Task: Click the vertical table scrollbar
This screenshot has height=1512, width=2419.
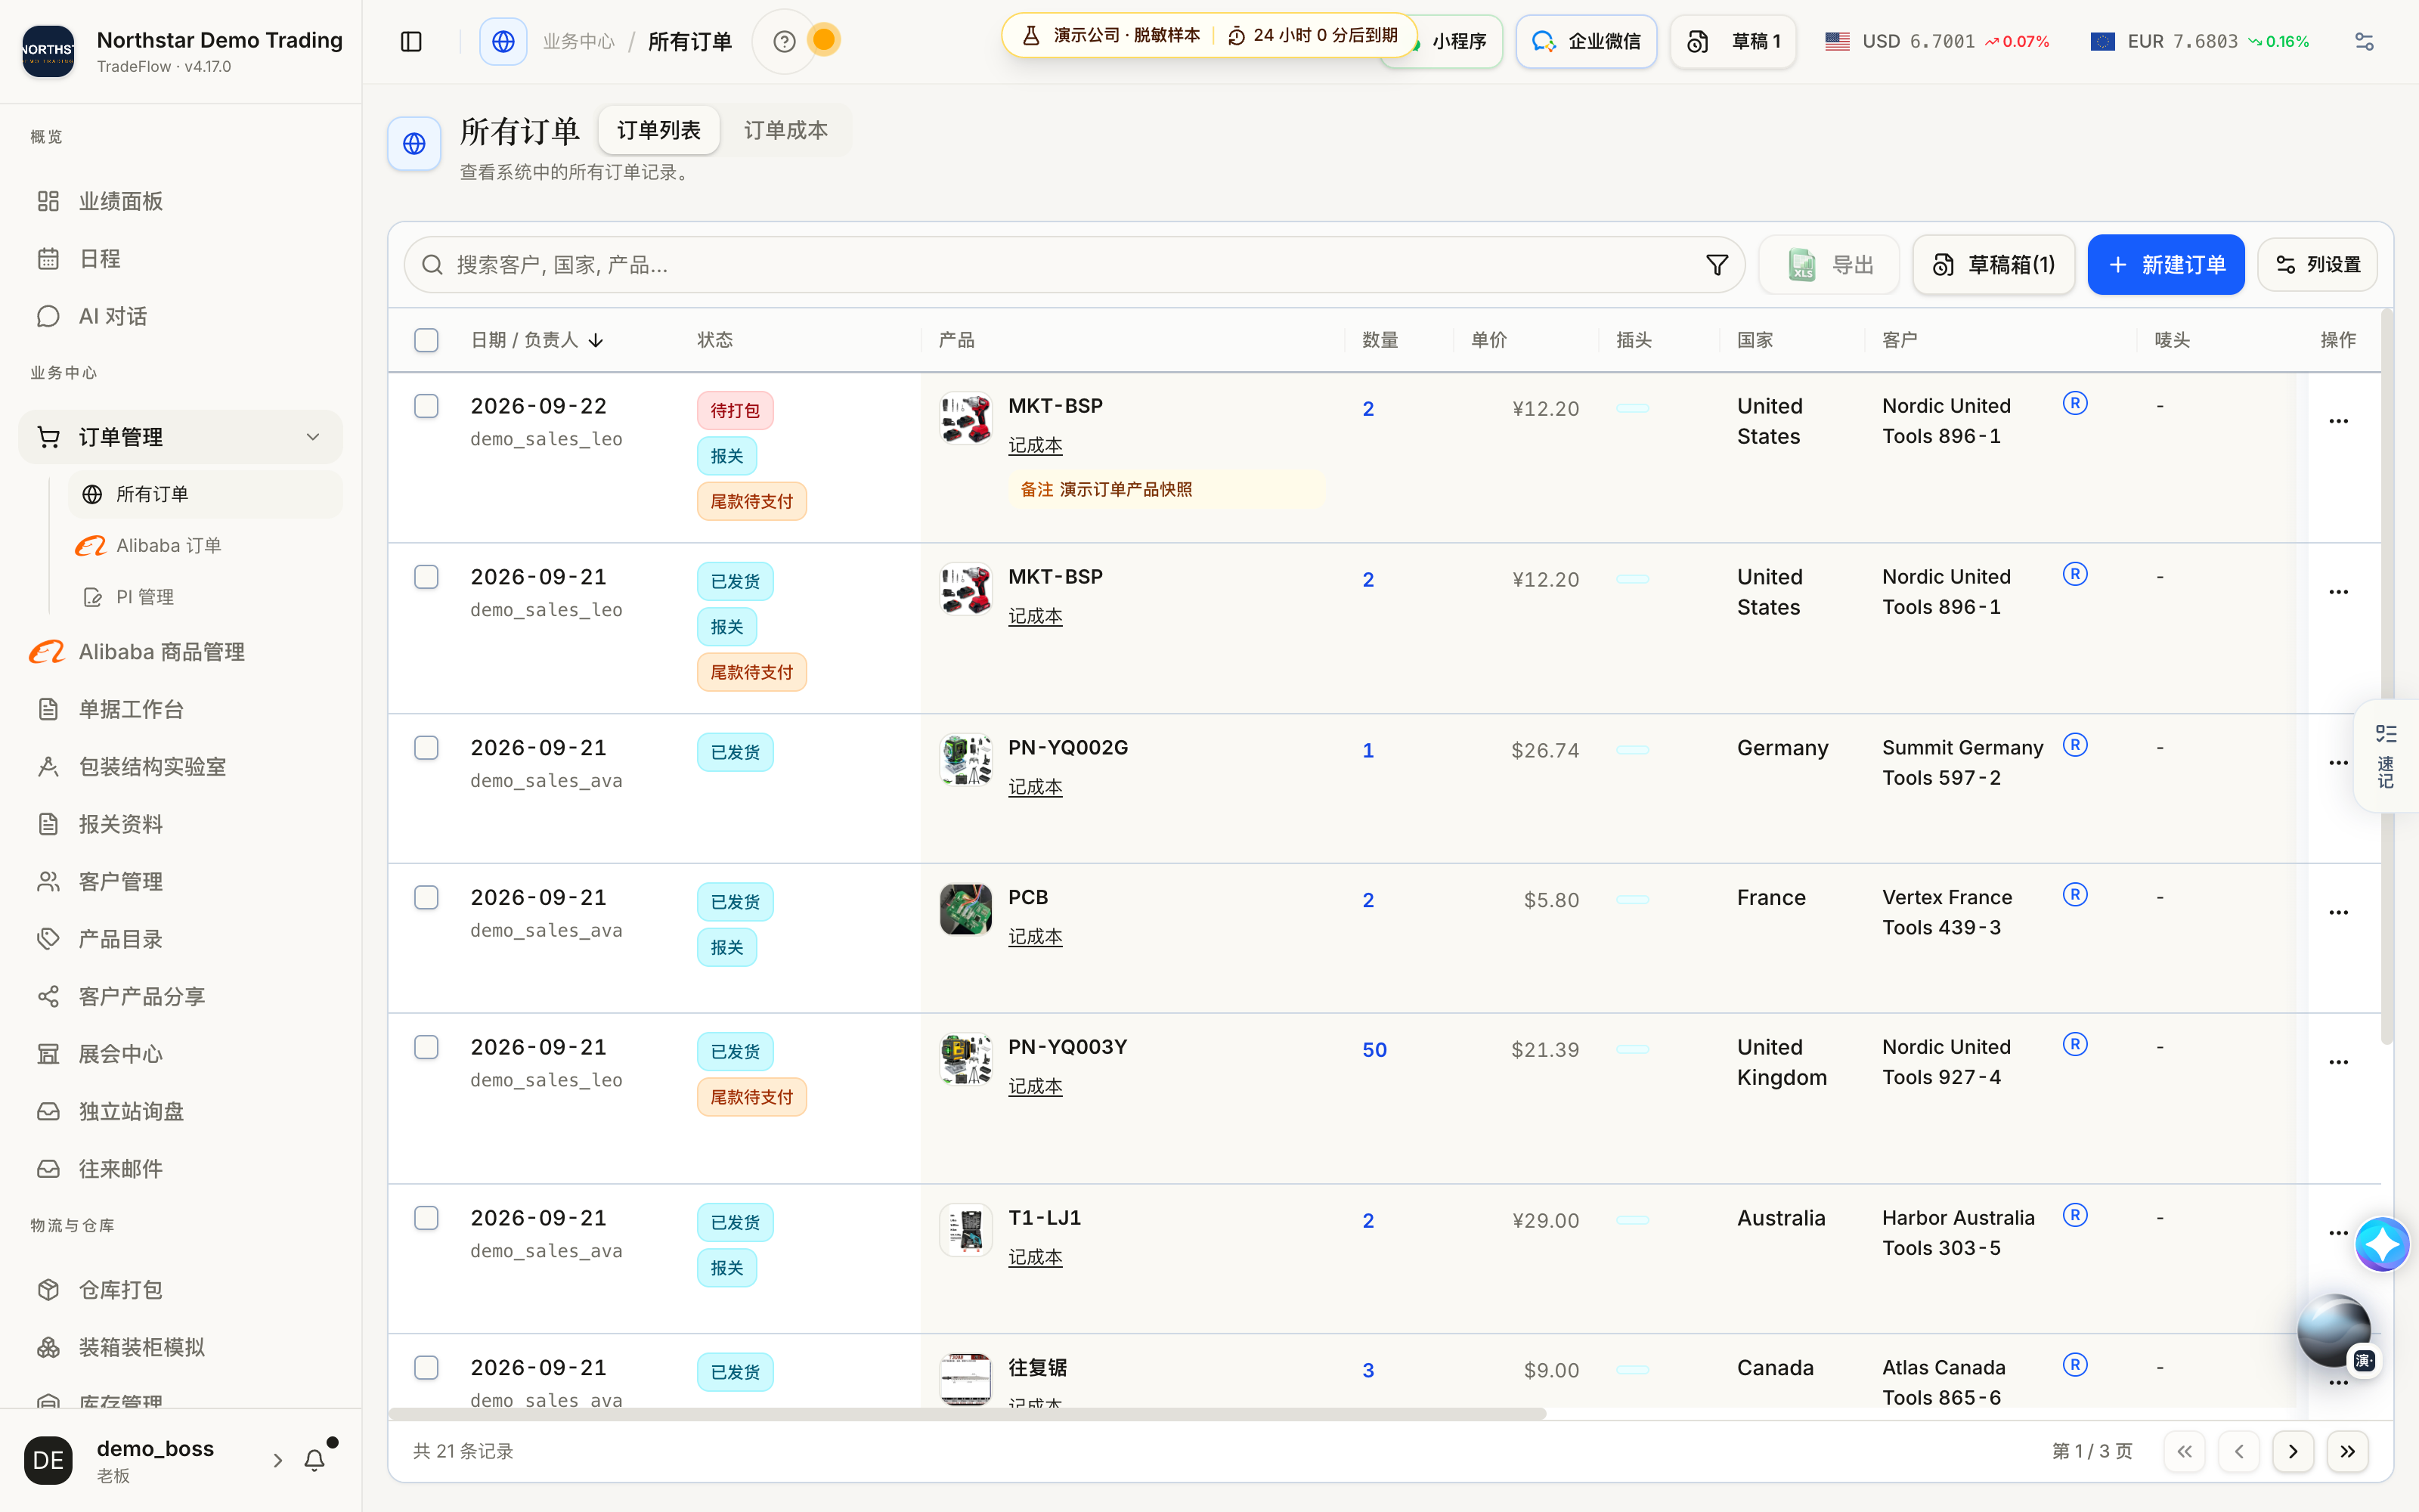Action: point(2387,677)
